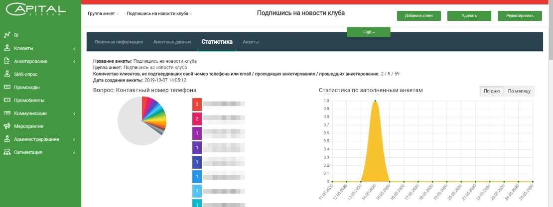Screen dimensions: 553x207
Task: Open the Анкеты tab
Action: coord(251,42)
